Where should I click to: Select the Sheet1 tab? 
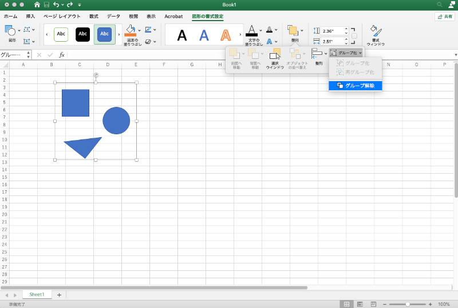coord(37,295)
